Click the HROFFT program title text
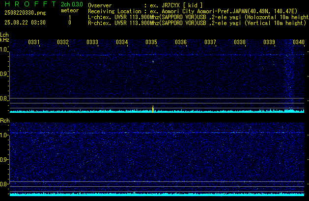 coord(30,4)
